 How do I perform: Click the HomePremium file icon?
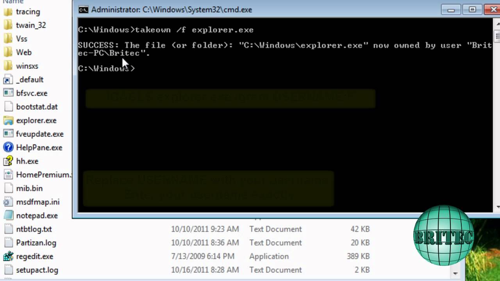coord(8,175)
